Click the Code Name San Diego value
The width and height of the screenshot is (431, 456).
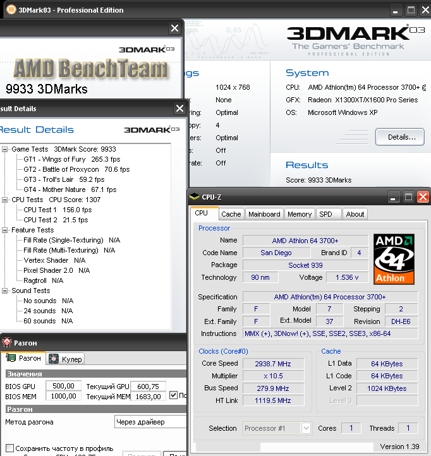[x=276, y=253]
